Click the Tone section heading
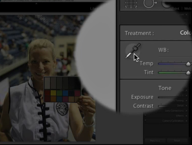The image size is (192, 145). (x=165, y=88)
